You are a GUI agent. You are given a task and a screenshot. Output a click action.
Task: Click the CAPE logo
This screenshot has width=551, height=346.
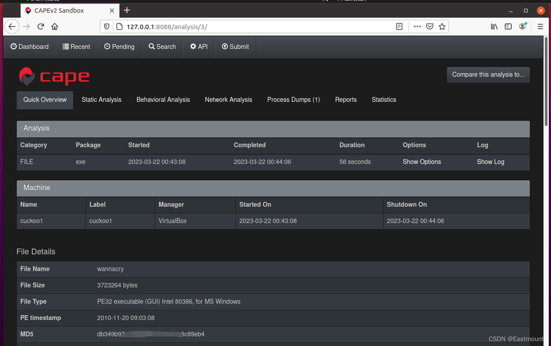point(54,76)
